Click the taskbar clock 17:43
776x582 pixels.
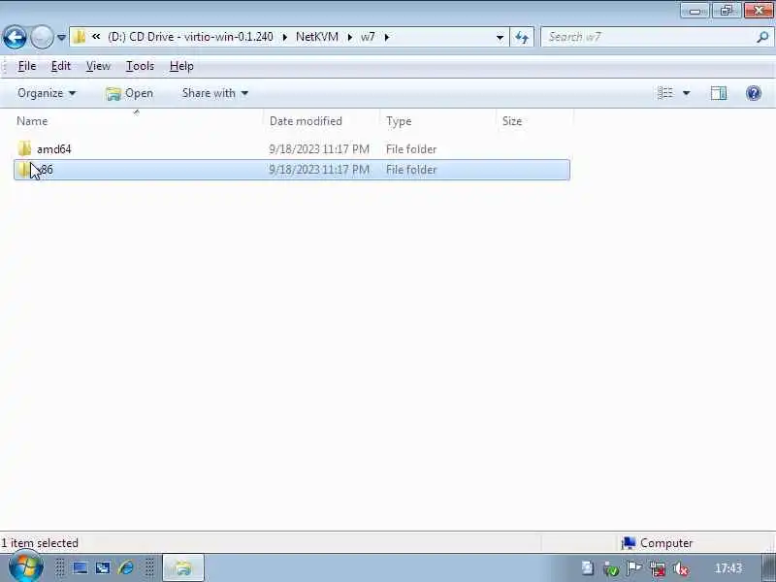click(x=728, y=568)
